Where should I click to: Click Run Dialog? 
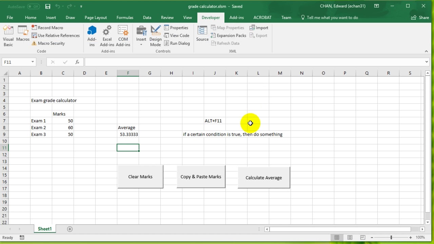(x=177, y=43)
